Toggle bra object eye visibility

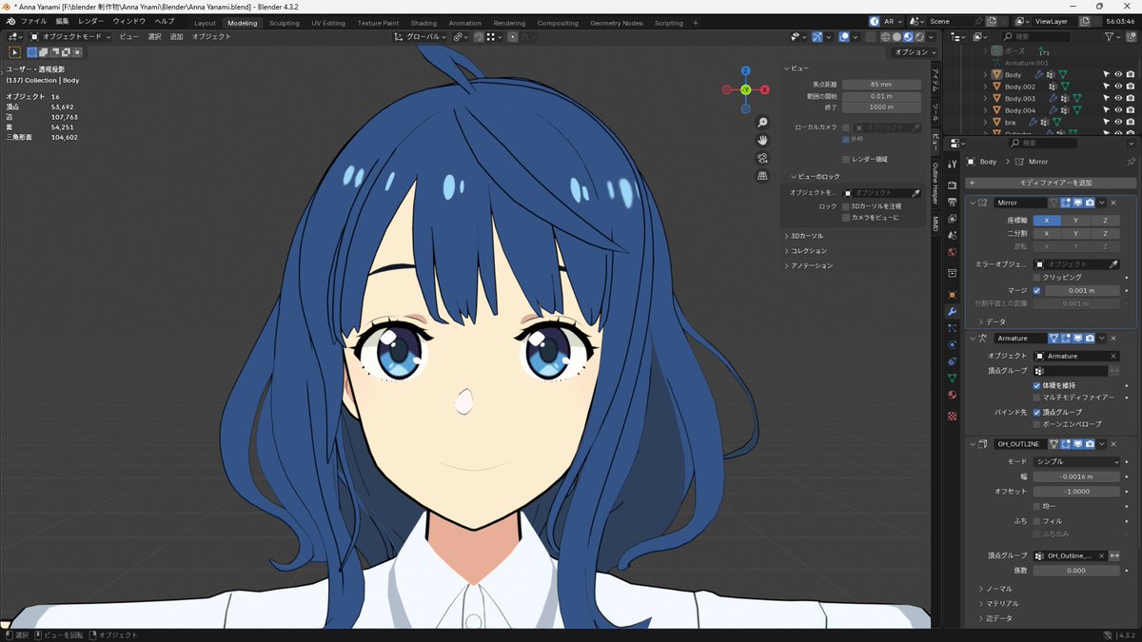tap(1118, 123)
